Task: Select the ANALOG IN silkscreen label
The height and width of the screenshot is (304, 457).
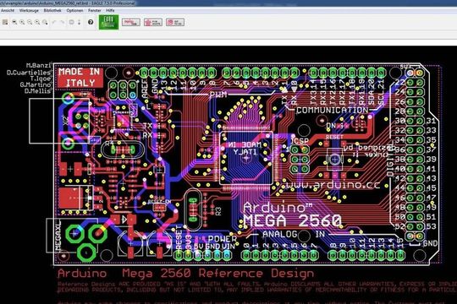Action: pyautogui.click(x=294, y=234)
